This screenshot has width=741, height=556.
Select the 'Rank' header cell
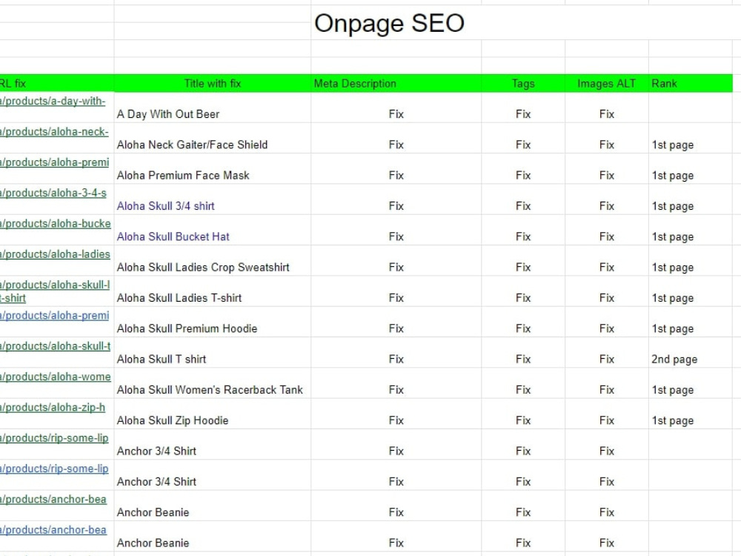(691, 84)
